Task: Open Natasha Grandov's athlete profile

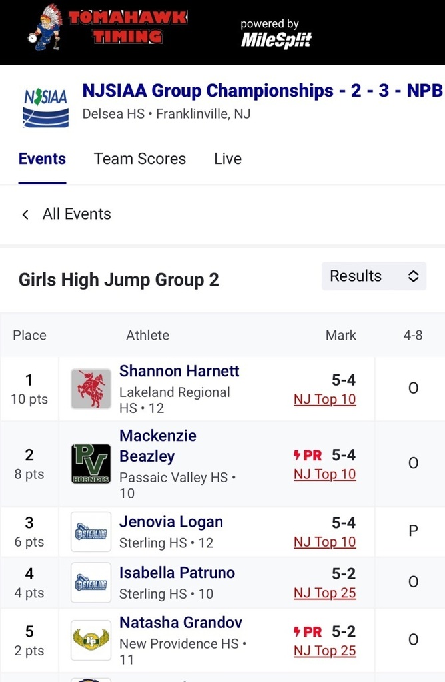Action: click(181, 623)
